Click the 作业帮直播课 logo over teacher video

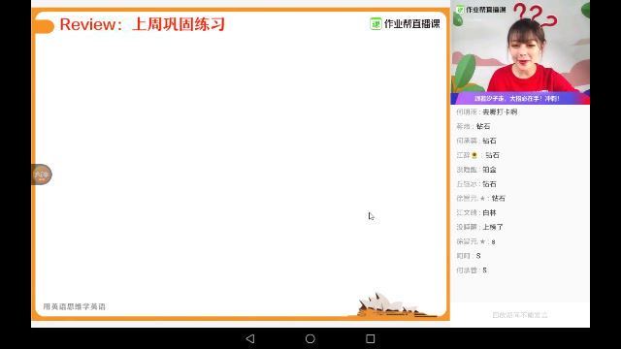pos(481,10)
